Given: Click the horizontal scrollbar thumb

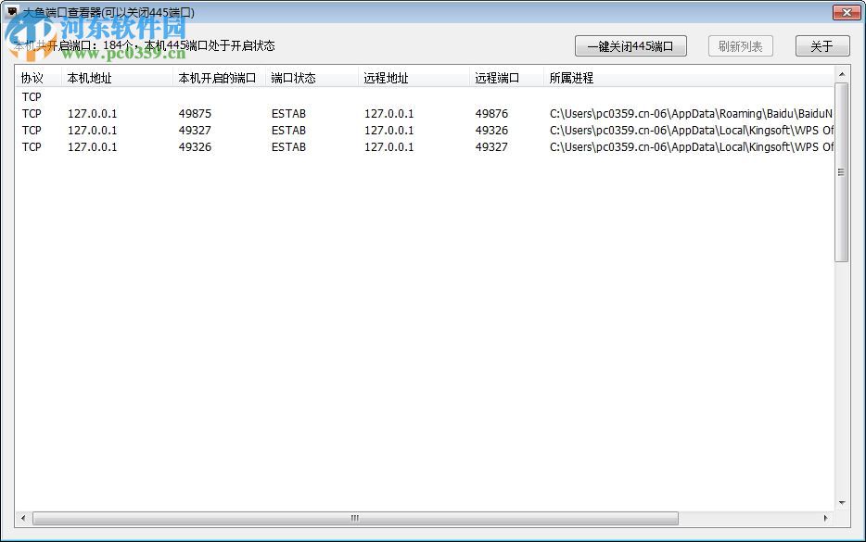Looking at the screenshot, I should [355, 519].
